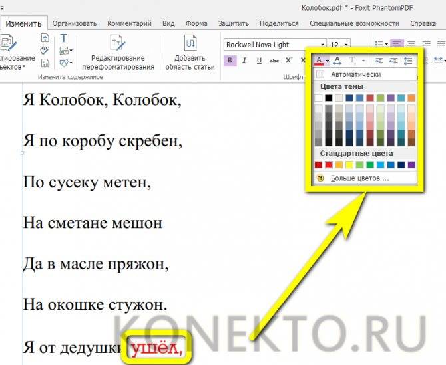Run the ABC spell check tool

click(x=45, y=50)
